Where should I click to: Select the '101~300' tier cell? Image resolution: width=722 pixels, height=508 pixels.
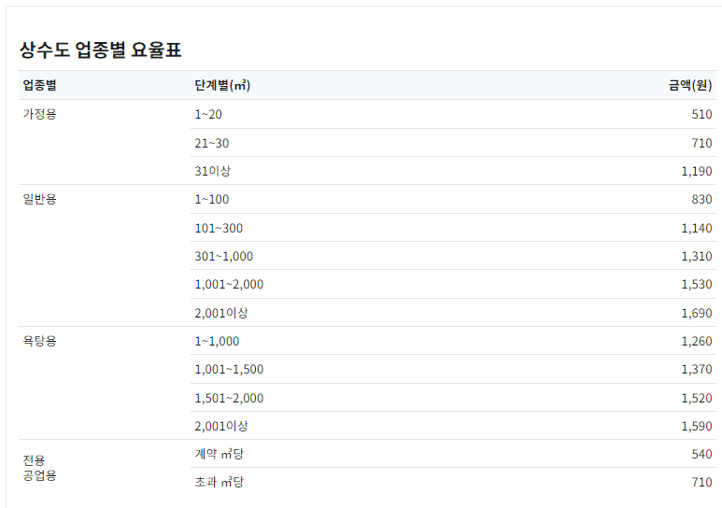click(x=219, y=228)
